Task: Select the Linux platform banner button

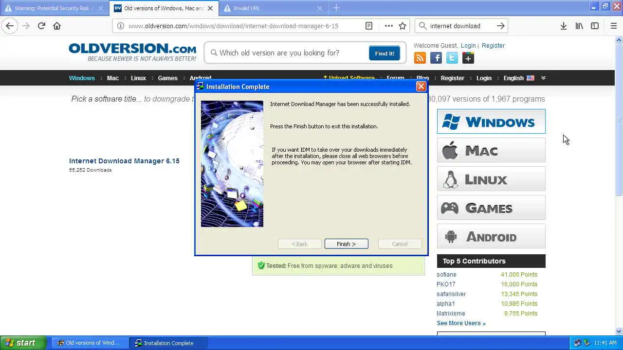Action: click(491, 179)
